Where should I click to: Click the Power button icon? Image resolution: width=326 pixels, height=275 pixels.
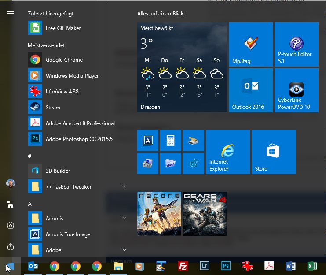(x=11, y=247)
